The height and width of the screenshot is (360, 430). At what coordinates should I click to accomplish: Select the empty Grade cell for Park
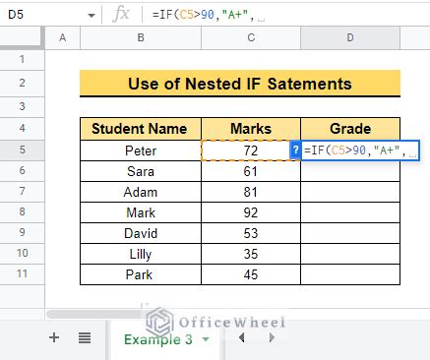(x=350, y=274)
